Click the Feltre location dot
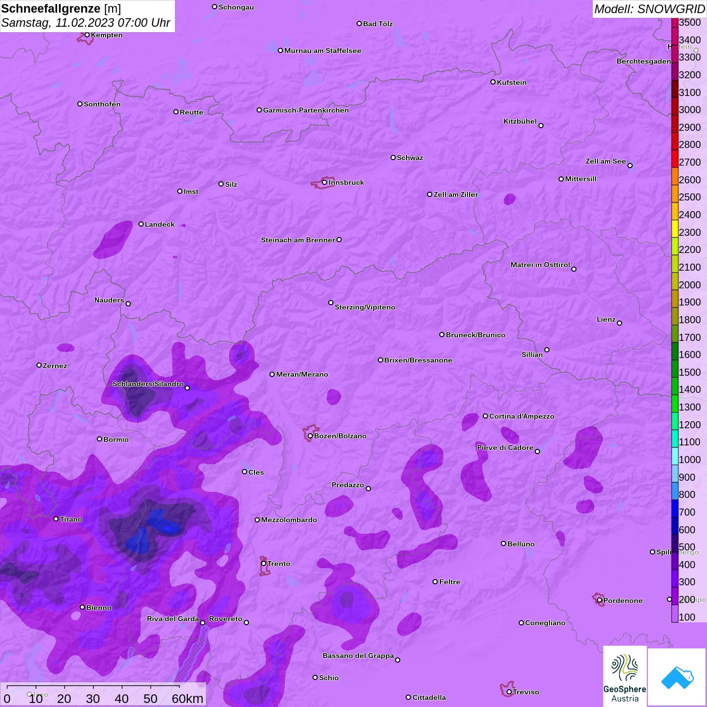The width and height of the screenshot is (707, 707). [435, 582]
